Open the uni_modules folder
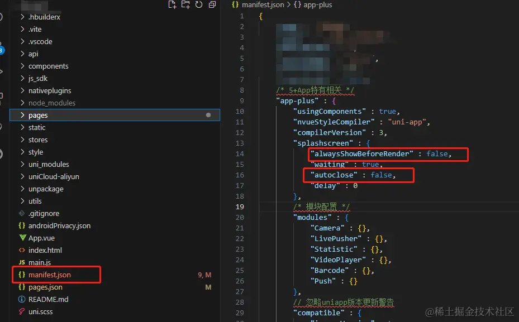Image resolution: width=519 pixels, height=322 pixels. (115, 164)
